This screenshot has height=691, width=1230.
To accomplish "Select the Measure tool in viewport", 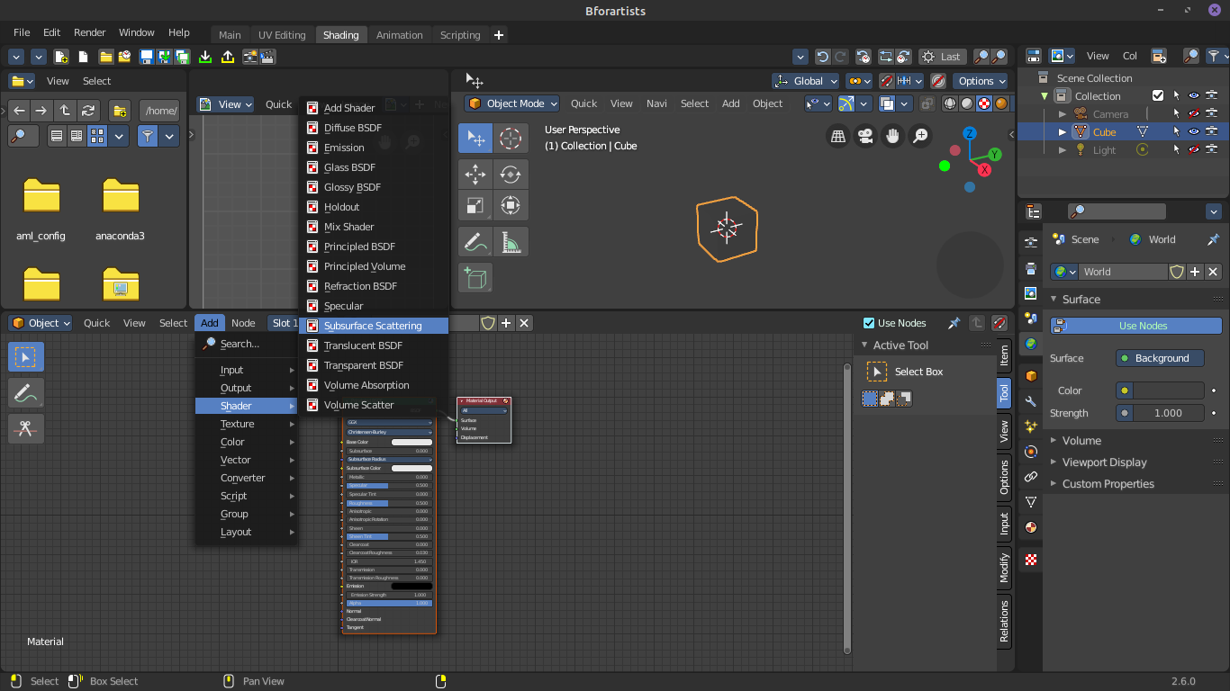I will [511, 241].
